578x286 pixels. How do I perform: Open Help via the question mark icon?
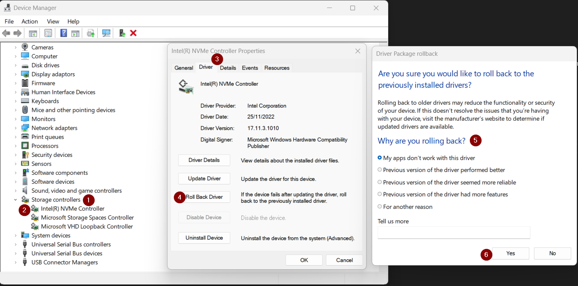[x=63, y=33]
